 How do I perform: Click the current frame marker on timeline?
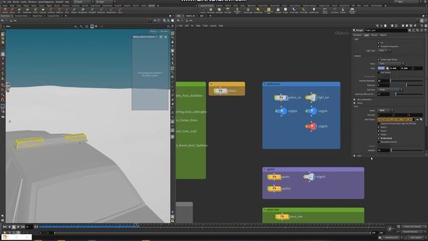pyautogui.click(x=136, y=225)
